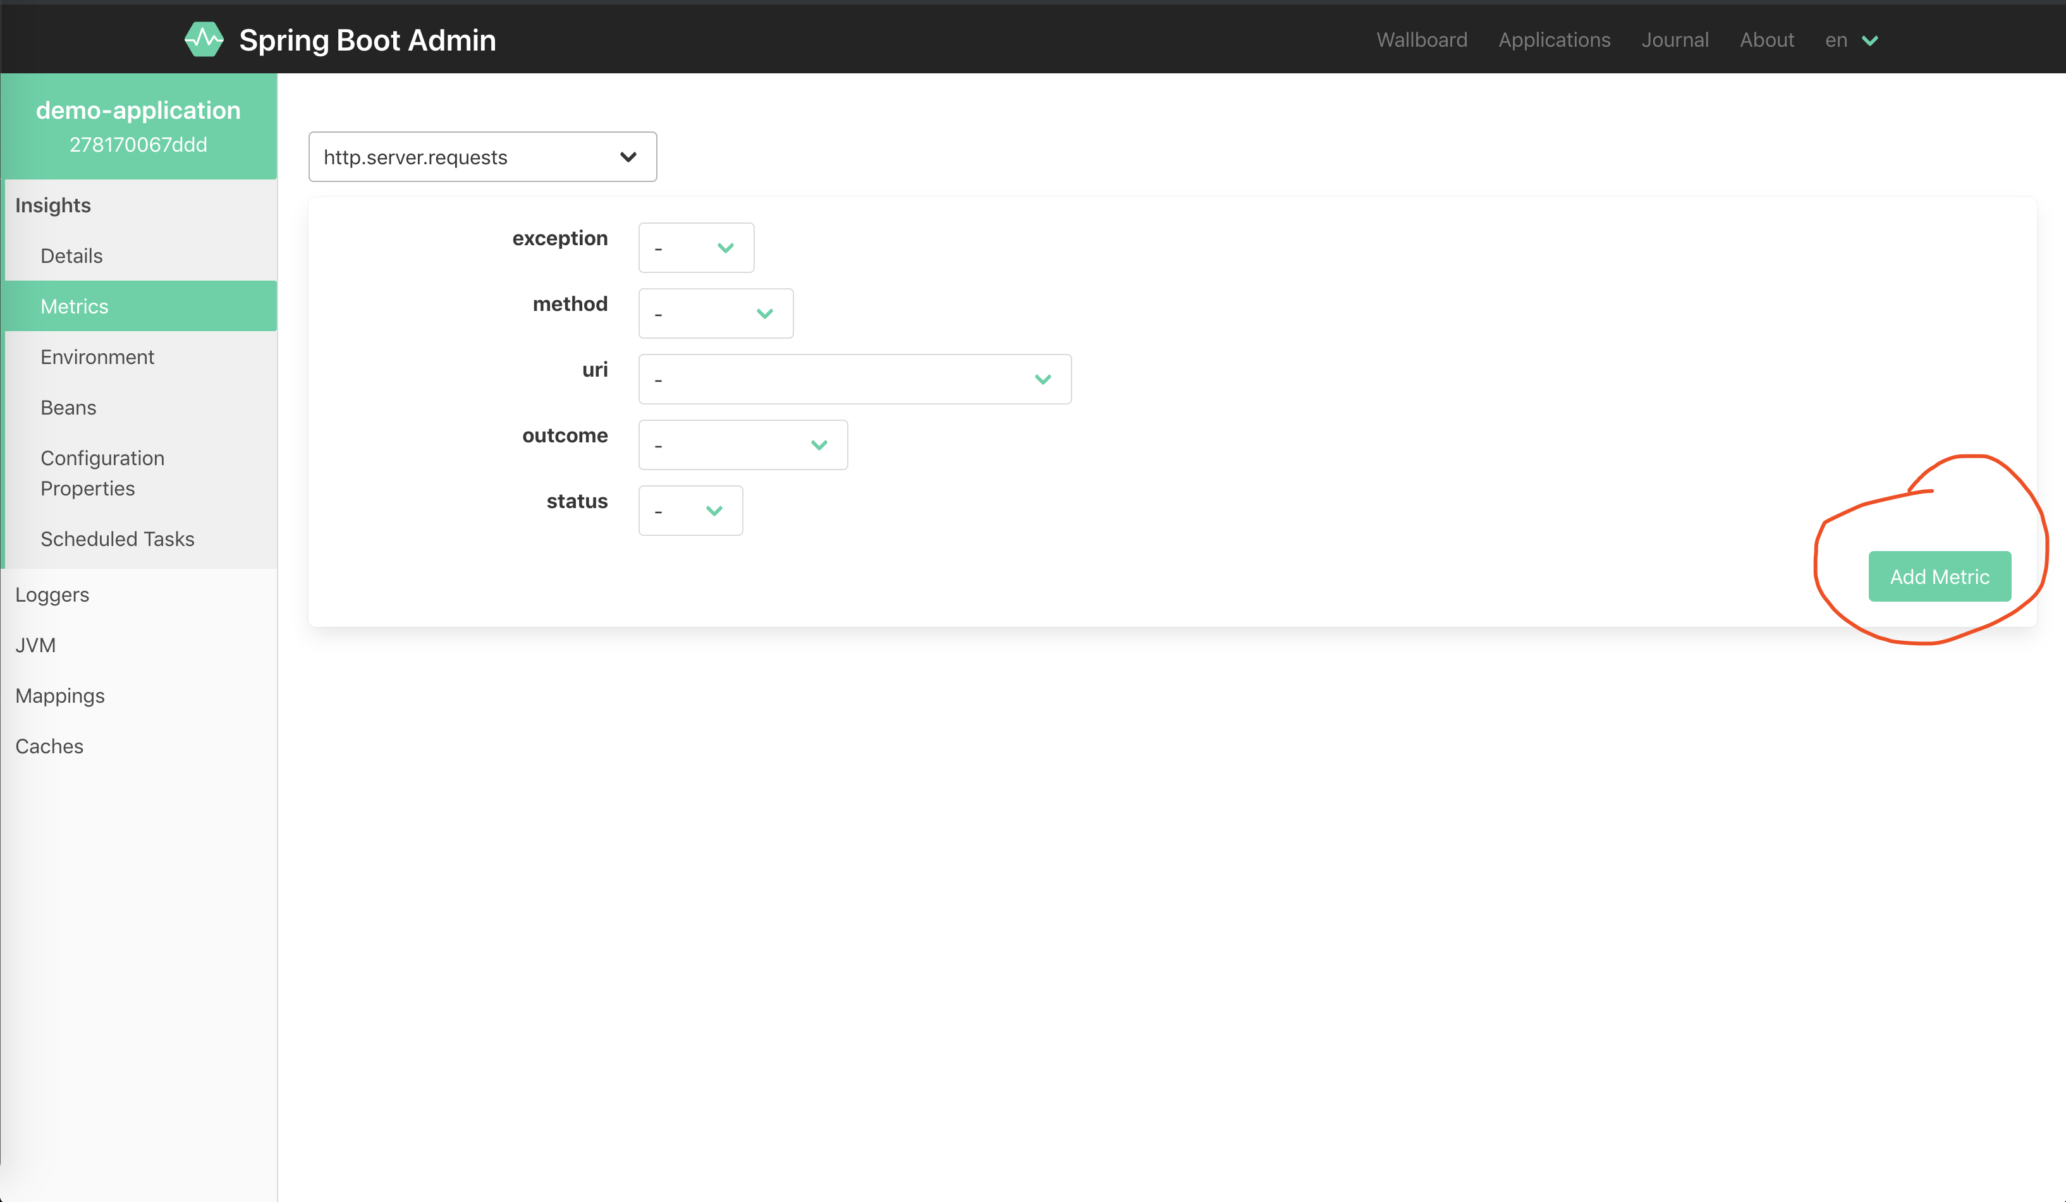
Task: Select Details in the sidebar
Action: click(x=71, y=256)
